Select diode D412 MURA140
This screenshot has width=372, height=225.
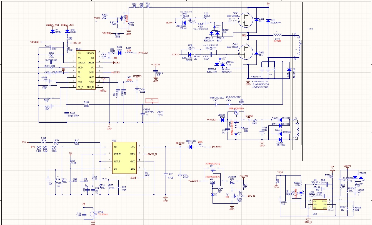tap(289, 70)
